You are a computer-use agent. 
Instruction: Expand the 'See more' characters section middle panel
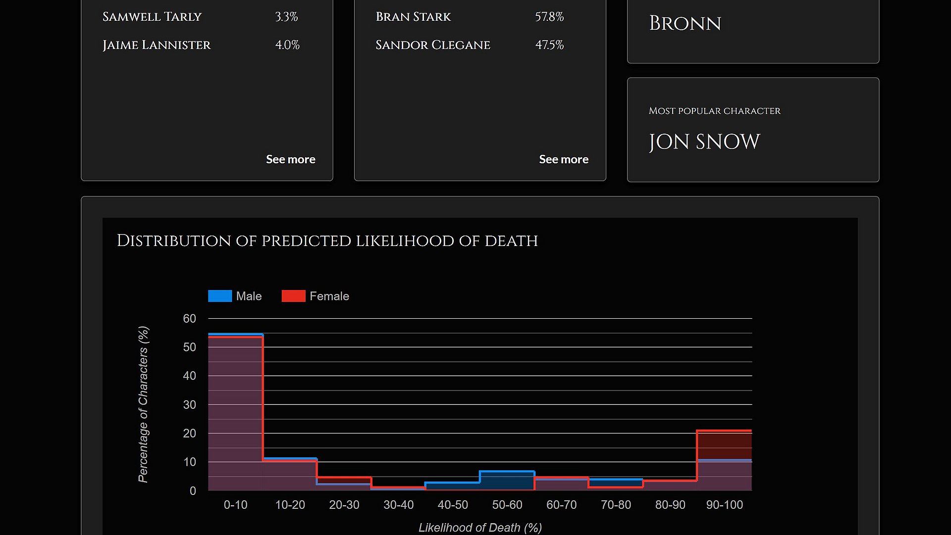tap(563, 158)
